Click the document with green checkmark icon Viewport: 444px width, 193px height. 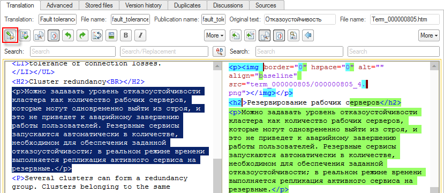tap(25, 35)
